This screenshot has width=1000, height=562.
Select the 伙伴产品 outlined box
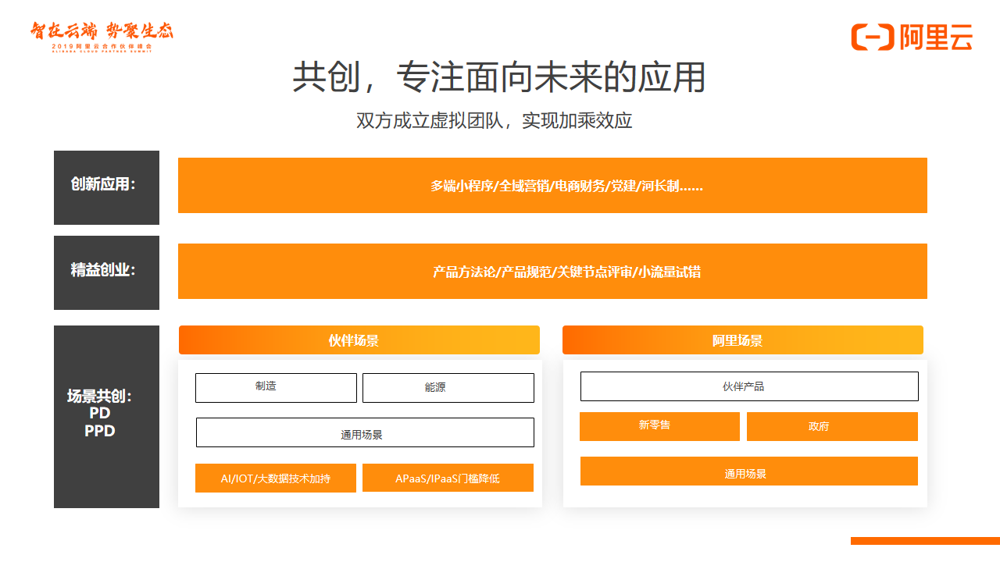[x=748, y=386]
